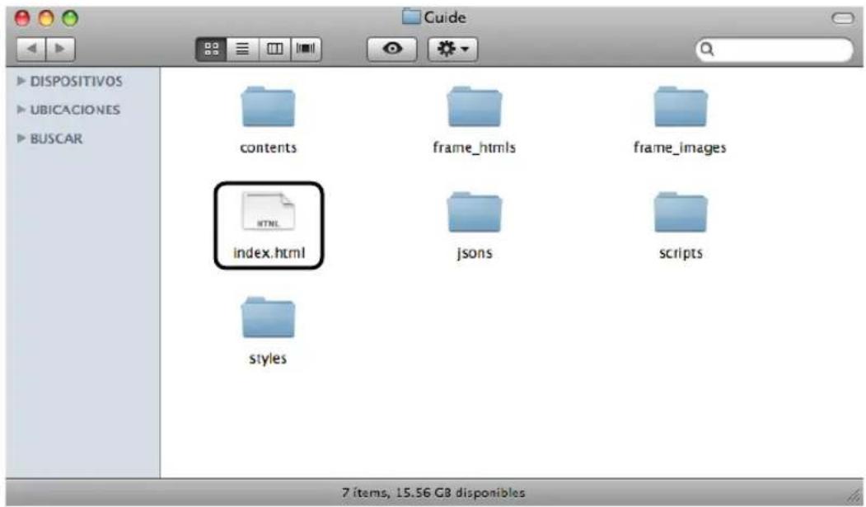Go forward with the right arrow button
The height and width of the screenshot is (507, 866).
60,49
